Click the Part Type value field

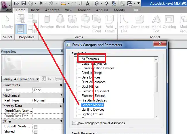48,100
